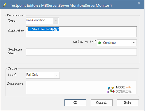This screenshot has height=111, width=145.
Task: Open the Action on Fail dropdown
Action: tap(117, 43)
